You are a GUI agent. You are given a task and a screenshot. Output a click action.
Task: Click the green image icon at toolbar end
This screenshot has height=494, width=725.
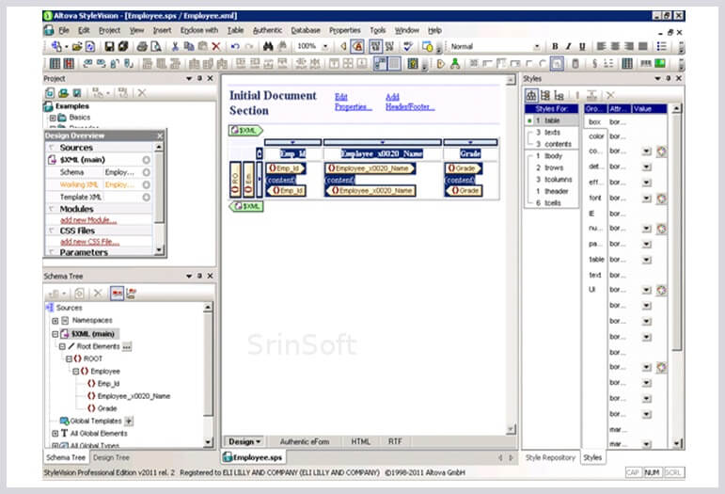click(x=660, y=63)
